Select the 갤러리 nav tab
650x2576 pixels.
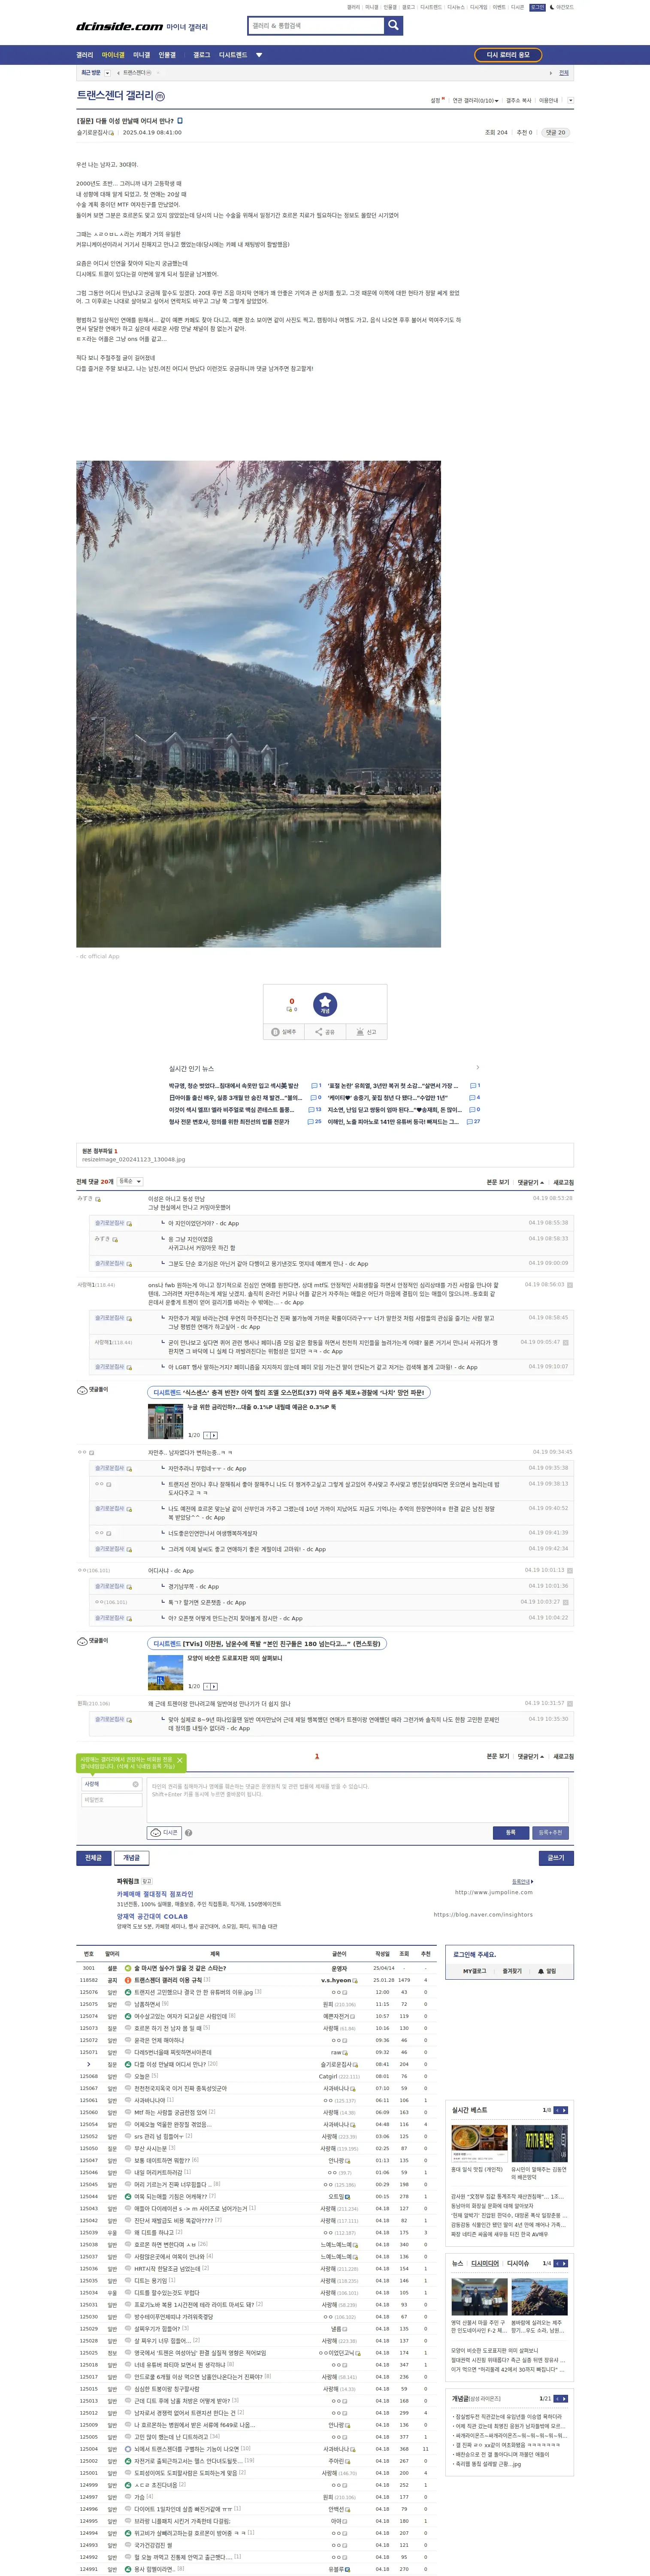point(85,55)
